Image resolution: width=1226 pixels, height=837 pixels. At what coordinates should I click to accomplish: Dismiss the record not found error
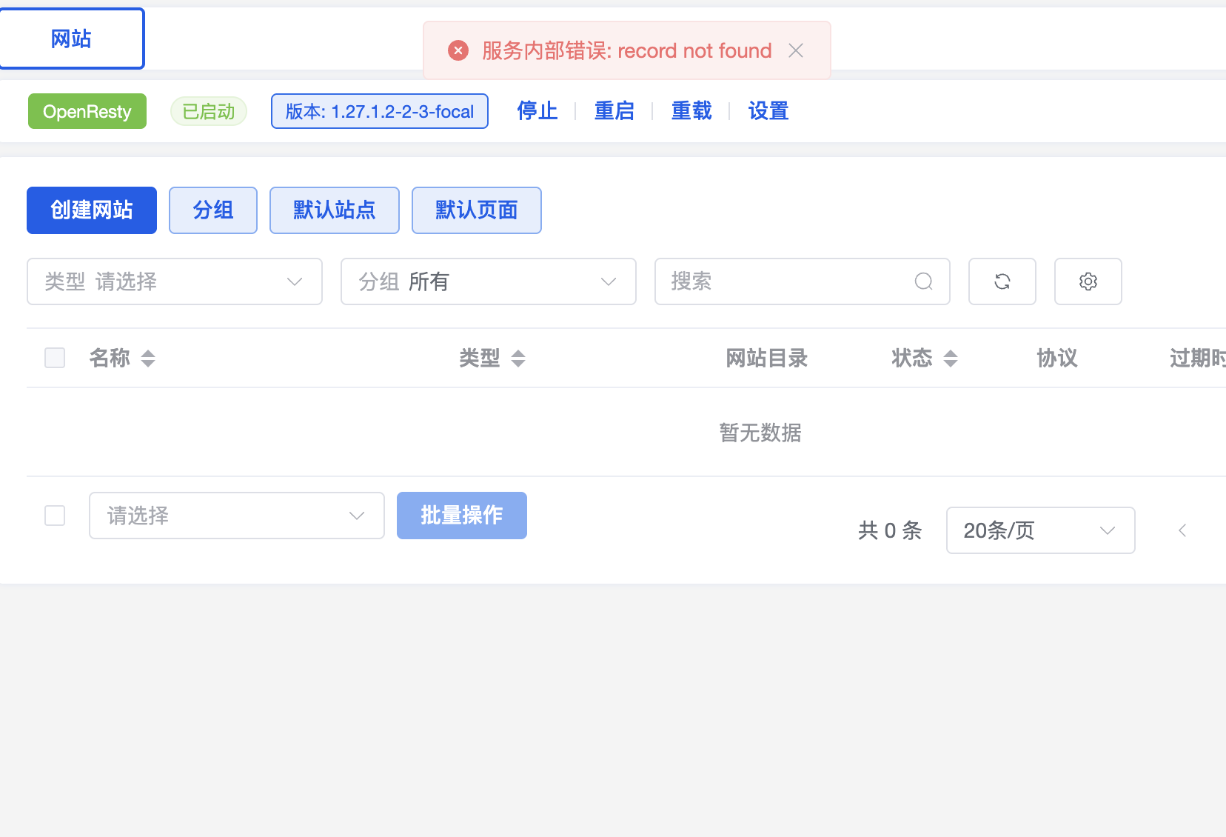[x=796, y=50]
